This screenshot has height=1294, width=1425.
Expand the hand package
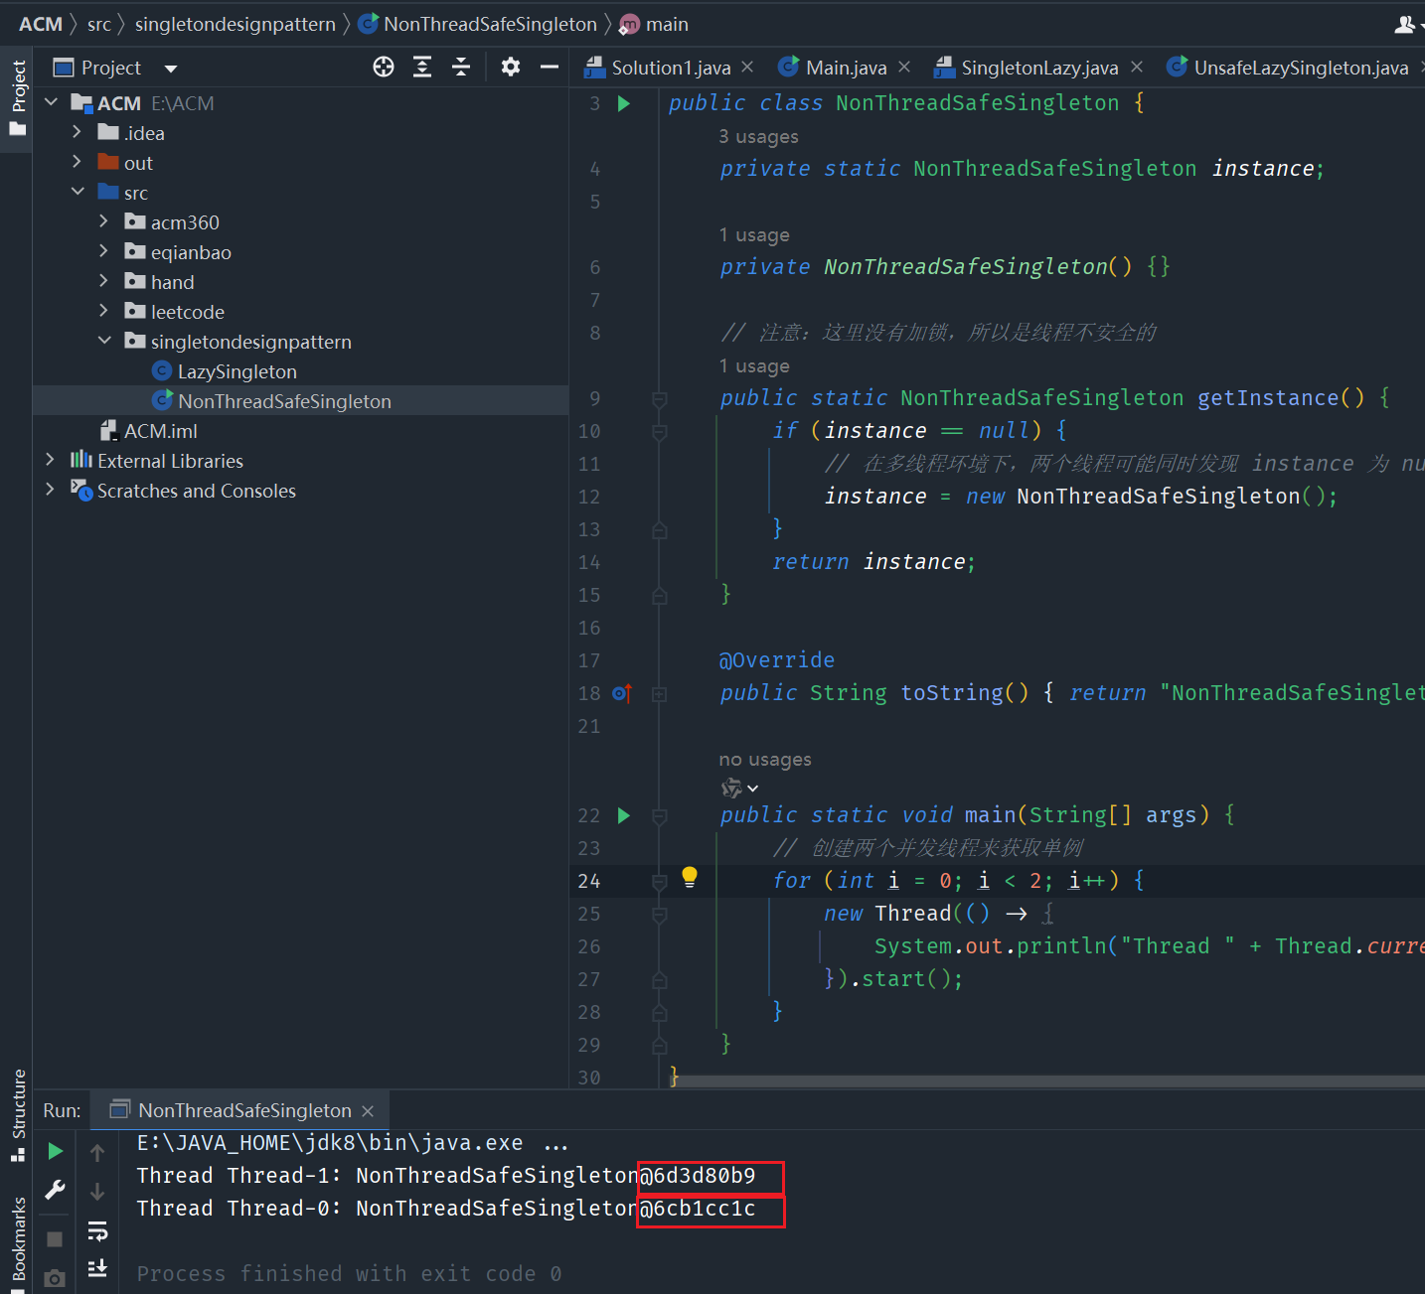104,281
